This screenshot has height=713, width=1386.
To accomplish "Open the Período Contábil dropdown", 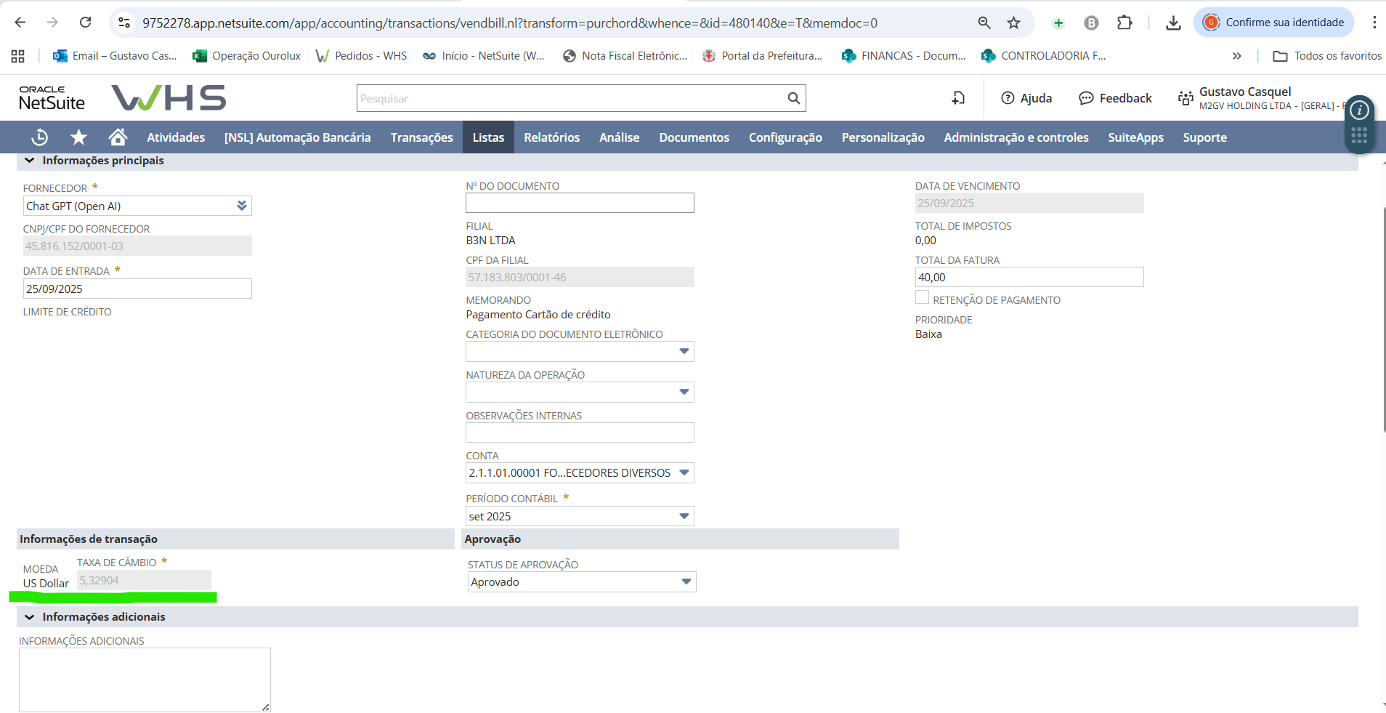I will click(684, 516).
